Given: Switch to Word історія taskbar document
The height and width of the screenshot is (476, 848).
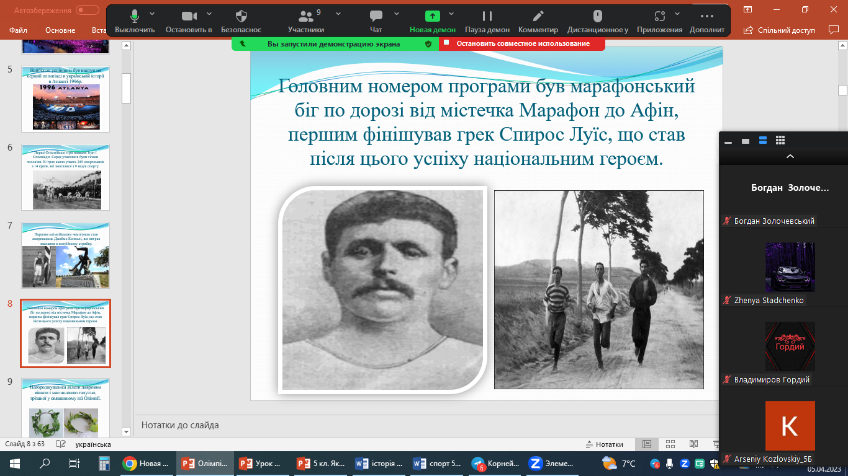Looking at the screenshot, I should click(379, 463).
